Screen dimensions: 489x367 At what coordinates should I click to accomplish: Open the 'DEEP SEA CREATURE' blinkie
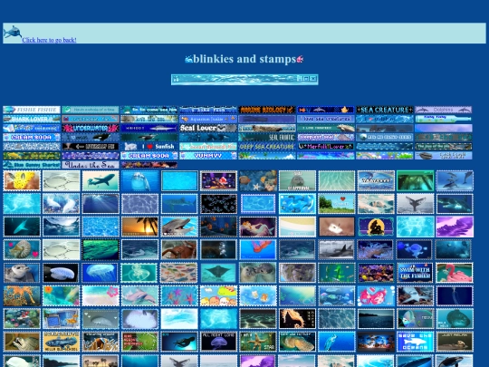tap(267, 147)
